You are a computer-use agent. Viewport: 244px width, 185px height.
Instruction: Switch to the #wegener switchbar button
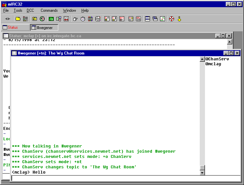44,28
